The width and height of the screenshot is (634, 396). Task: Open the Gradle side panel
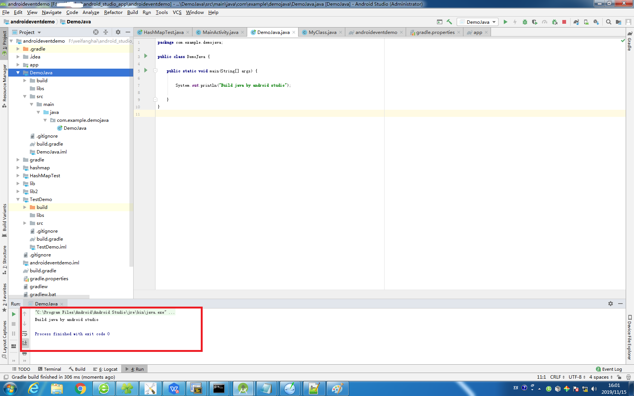tap(629, 41)
